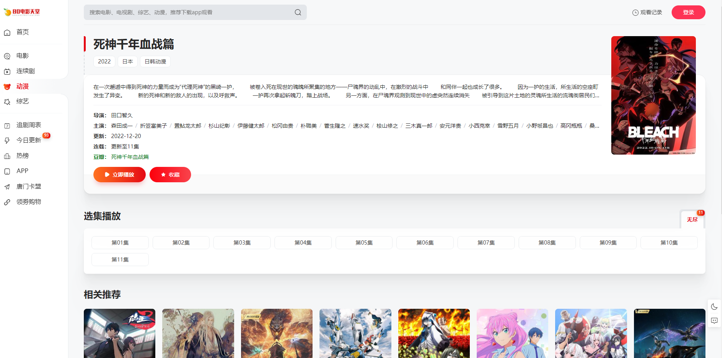The width and height of the screenshot is (722, 358).
Task: Click the 2022 year tag
Action: click(x=104, y=62)
